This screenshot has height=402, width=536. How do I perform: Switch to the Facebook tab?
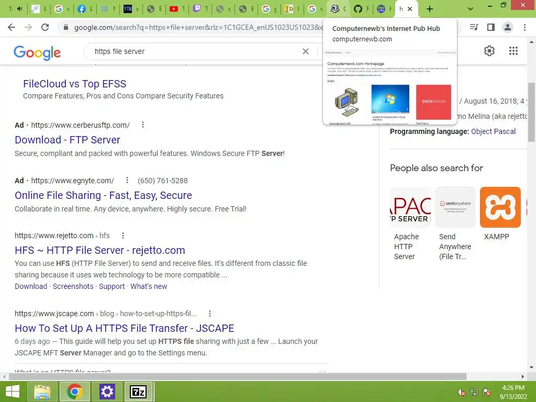click(x=84, y=9)
